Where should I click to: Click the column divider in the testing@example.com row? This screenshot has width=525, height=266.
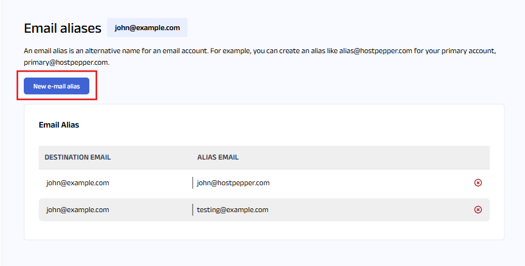193,210
